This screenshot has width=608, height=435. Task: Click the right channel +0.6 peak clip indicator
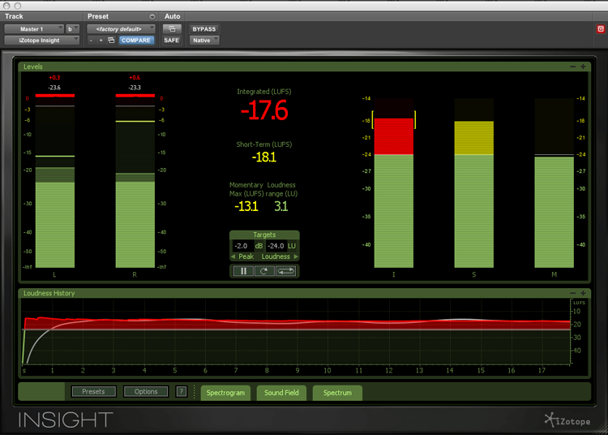[x=135, y=78]
